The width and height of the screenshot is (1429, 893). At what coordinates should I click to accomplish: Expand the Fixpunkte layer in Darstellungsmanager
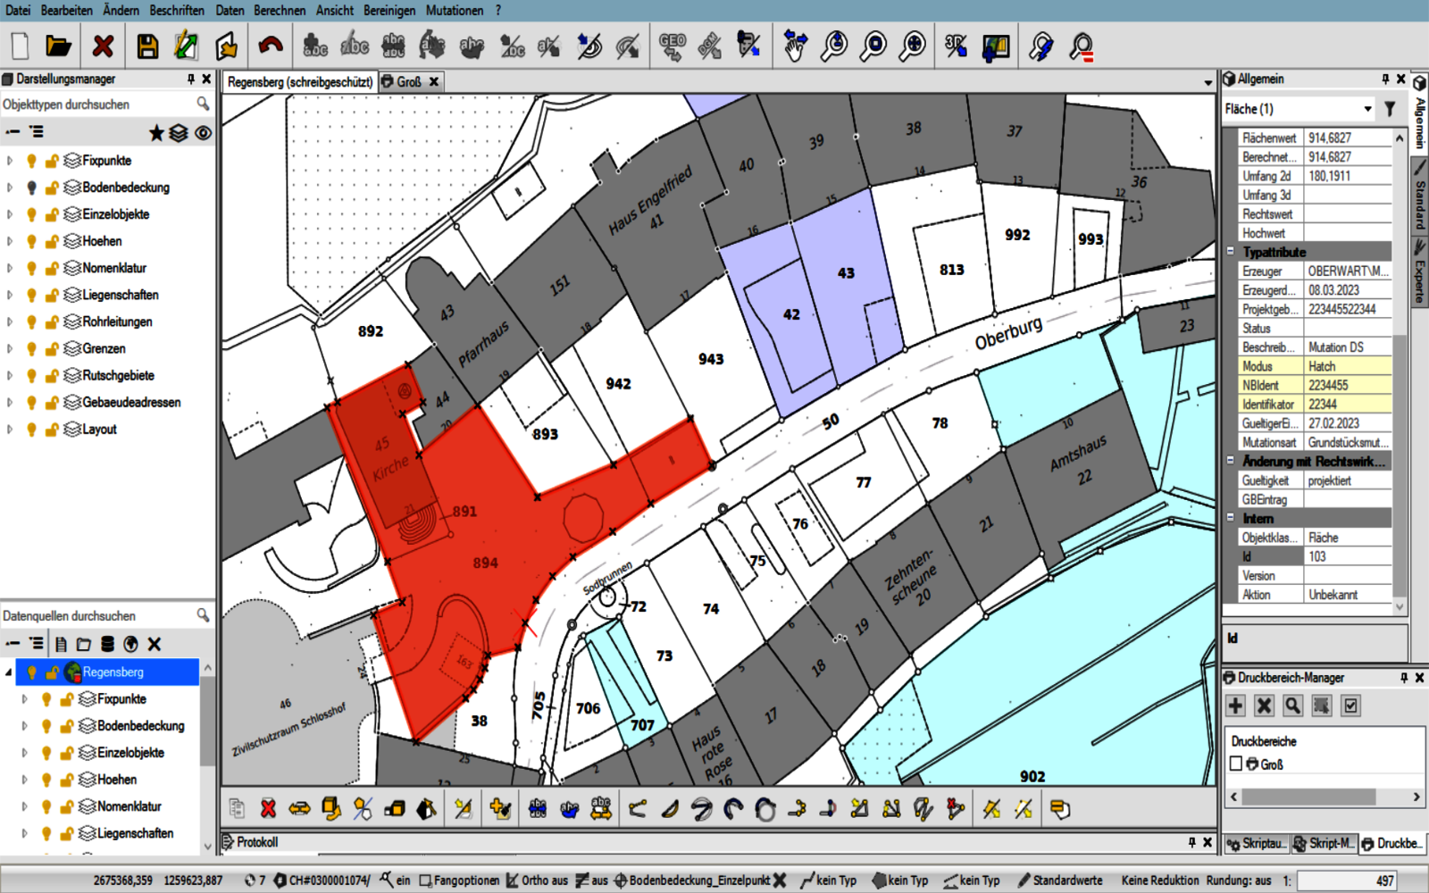point(10,161)
